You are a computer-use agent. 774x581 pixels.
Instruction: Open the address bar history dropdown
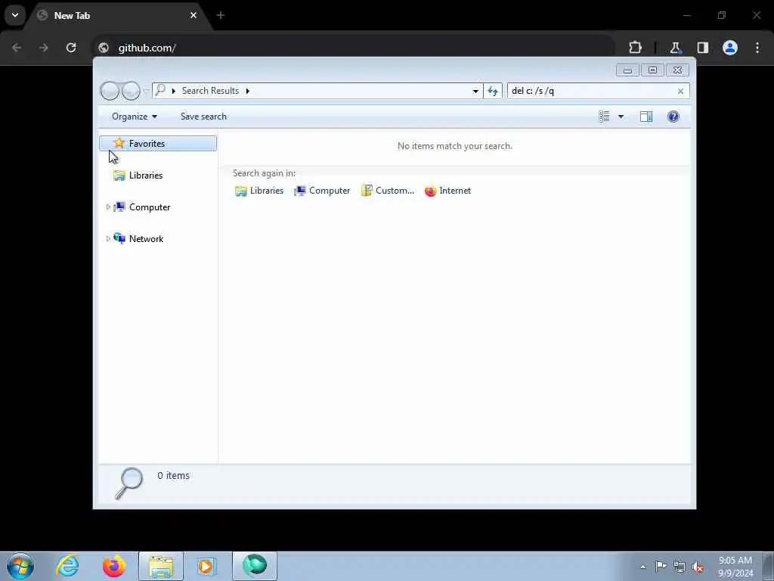[475, 91]
